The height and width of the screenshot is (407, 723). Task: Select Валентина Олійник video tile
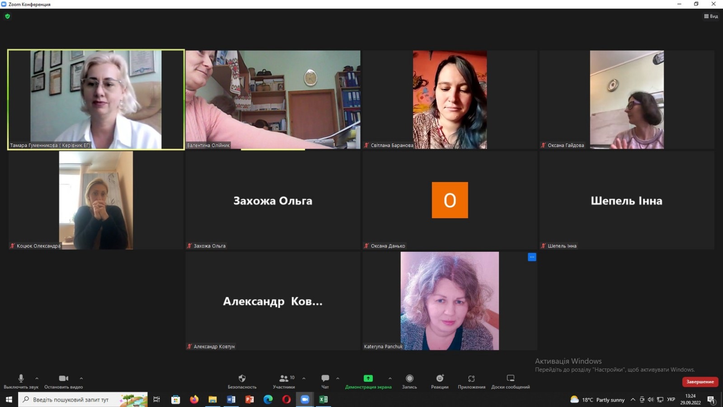pos(273,99)
